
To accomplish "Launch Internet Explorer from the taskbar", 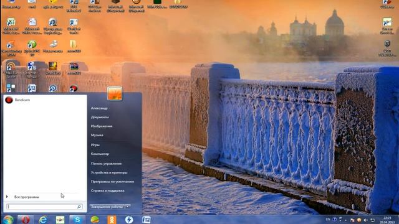I will pos(43,220).
